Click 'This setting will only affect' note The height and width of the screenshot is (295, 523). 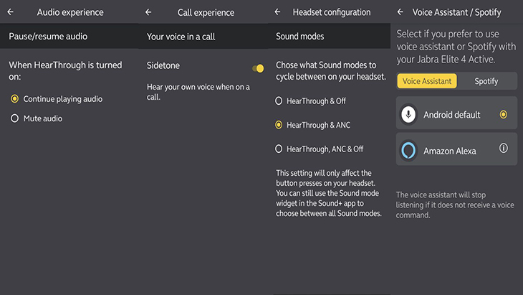point(329,193)
